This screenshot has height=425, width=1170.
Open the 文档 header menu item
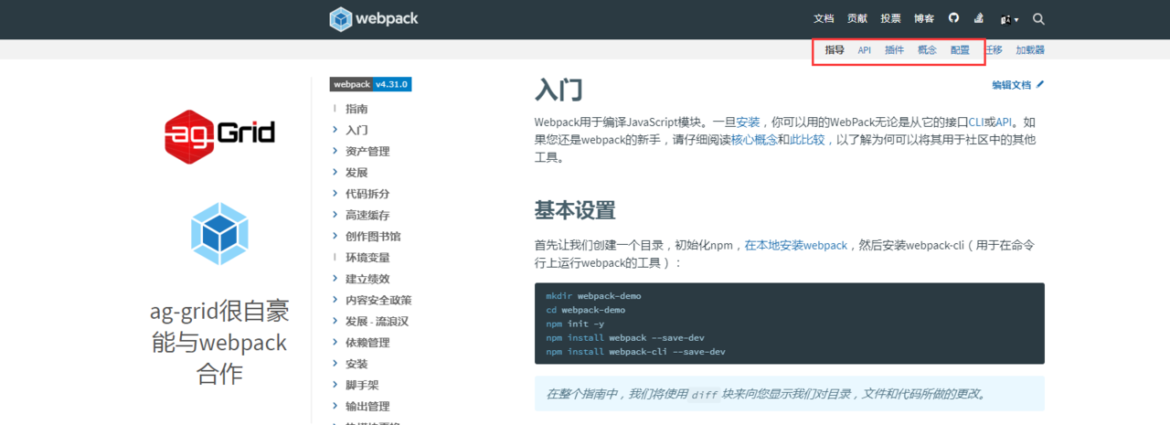pyautogui.click(x=824, y=19)
